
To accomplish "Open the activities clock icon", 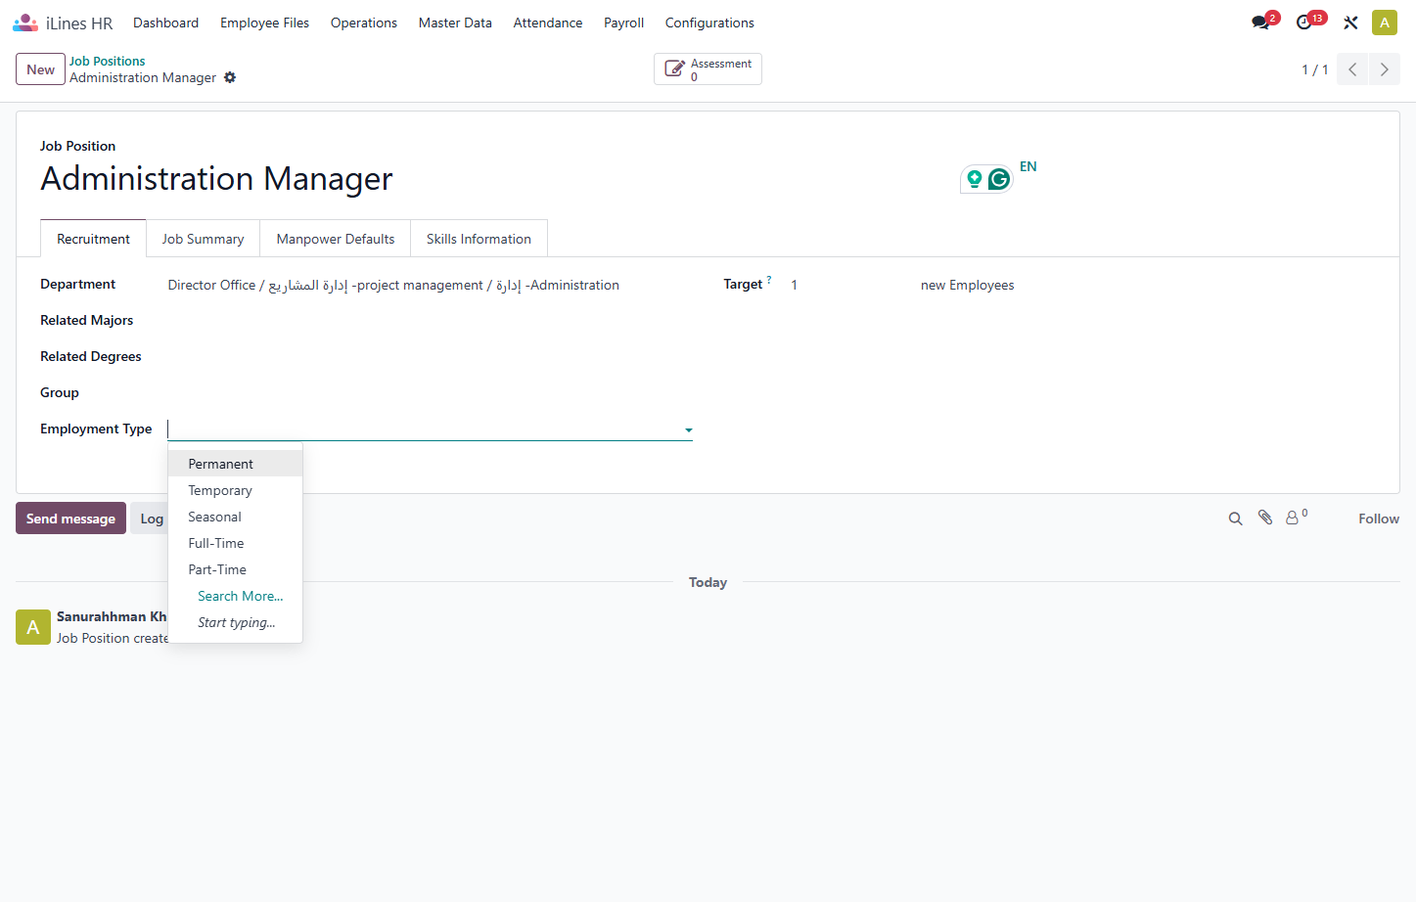I will [1304, 23].
